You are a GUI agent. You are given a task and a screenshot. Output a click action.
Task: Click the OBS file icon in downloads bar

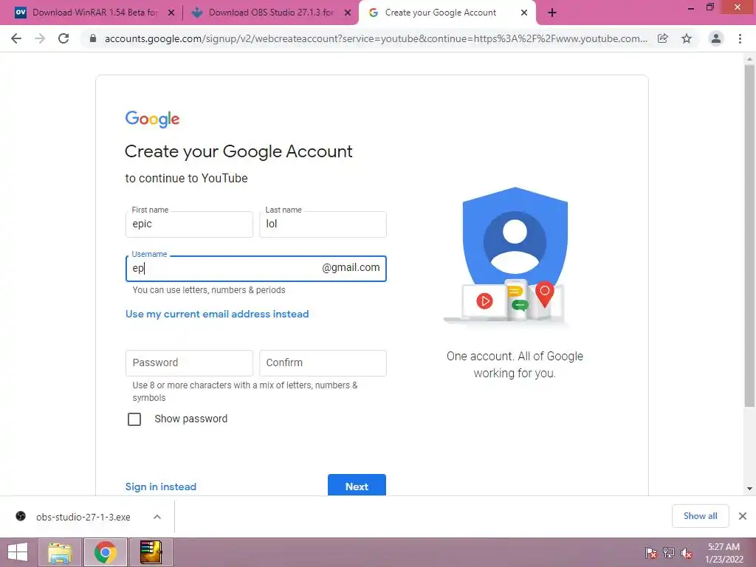coord(21,516)
